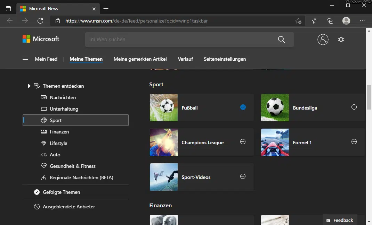Follow Sport-Videos with the plus button
The image size is (372, 225).
coord(243,176)
